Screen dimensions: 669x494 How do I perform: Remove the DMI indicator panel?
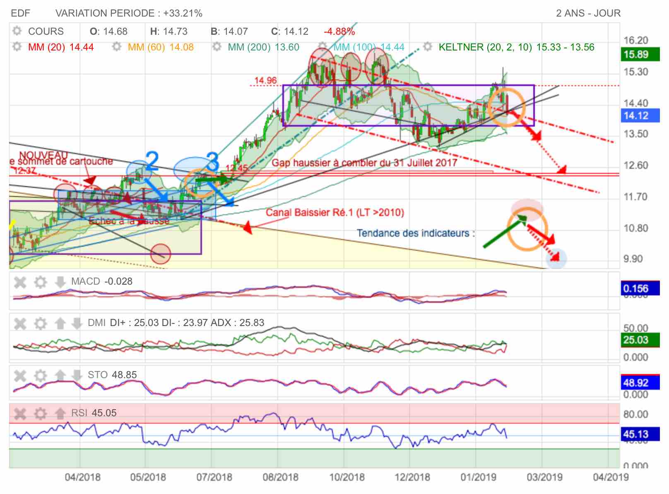click(20, 324)
